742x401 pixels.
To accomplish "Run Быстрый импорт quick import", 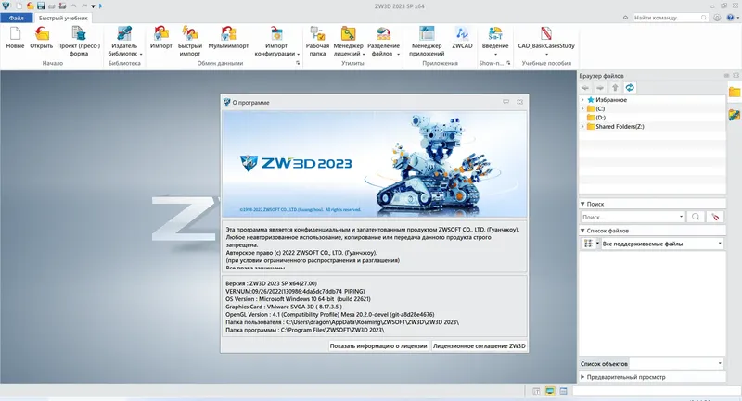I will pyautogui.click(x=190, y=42).
